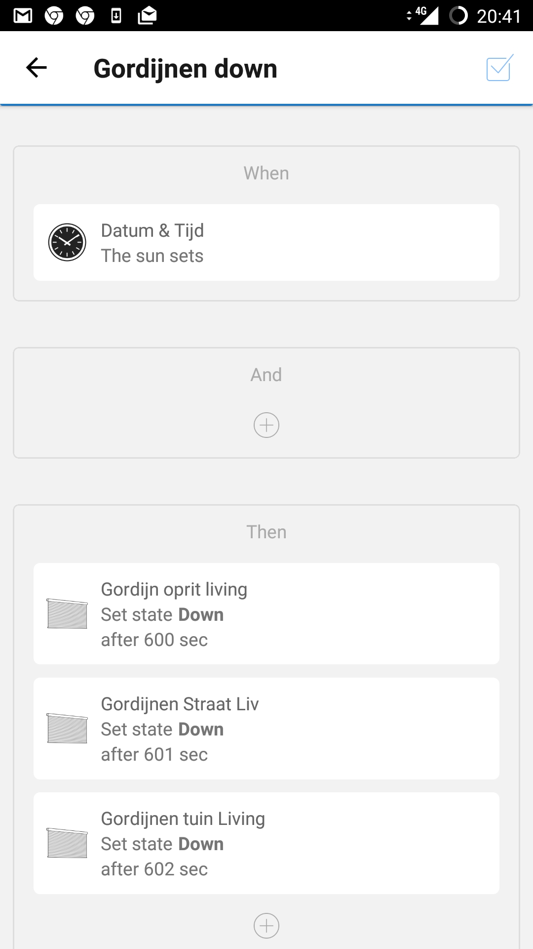This screenshot has width=533, height=949.
Task: Click the clock icon for Datum & Tijd
Action: pyautogui.click(x=67, y=242)
